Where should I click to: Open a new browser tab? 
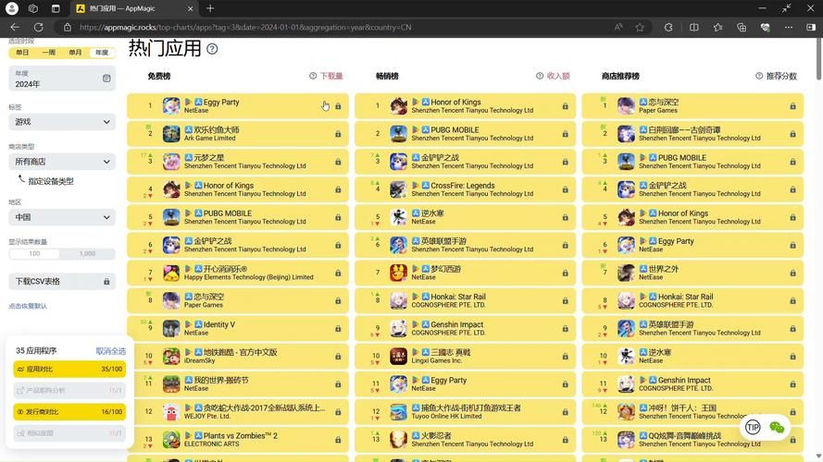(x=210, y=8)
